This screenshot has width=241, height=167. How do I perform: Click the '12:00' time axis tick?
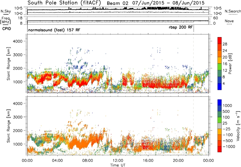coord(118,161)
